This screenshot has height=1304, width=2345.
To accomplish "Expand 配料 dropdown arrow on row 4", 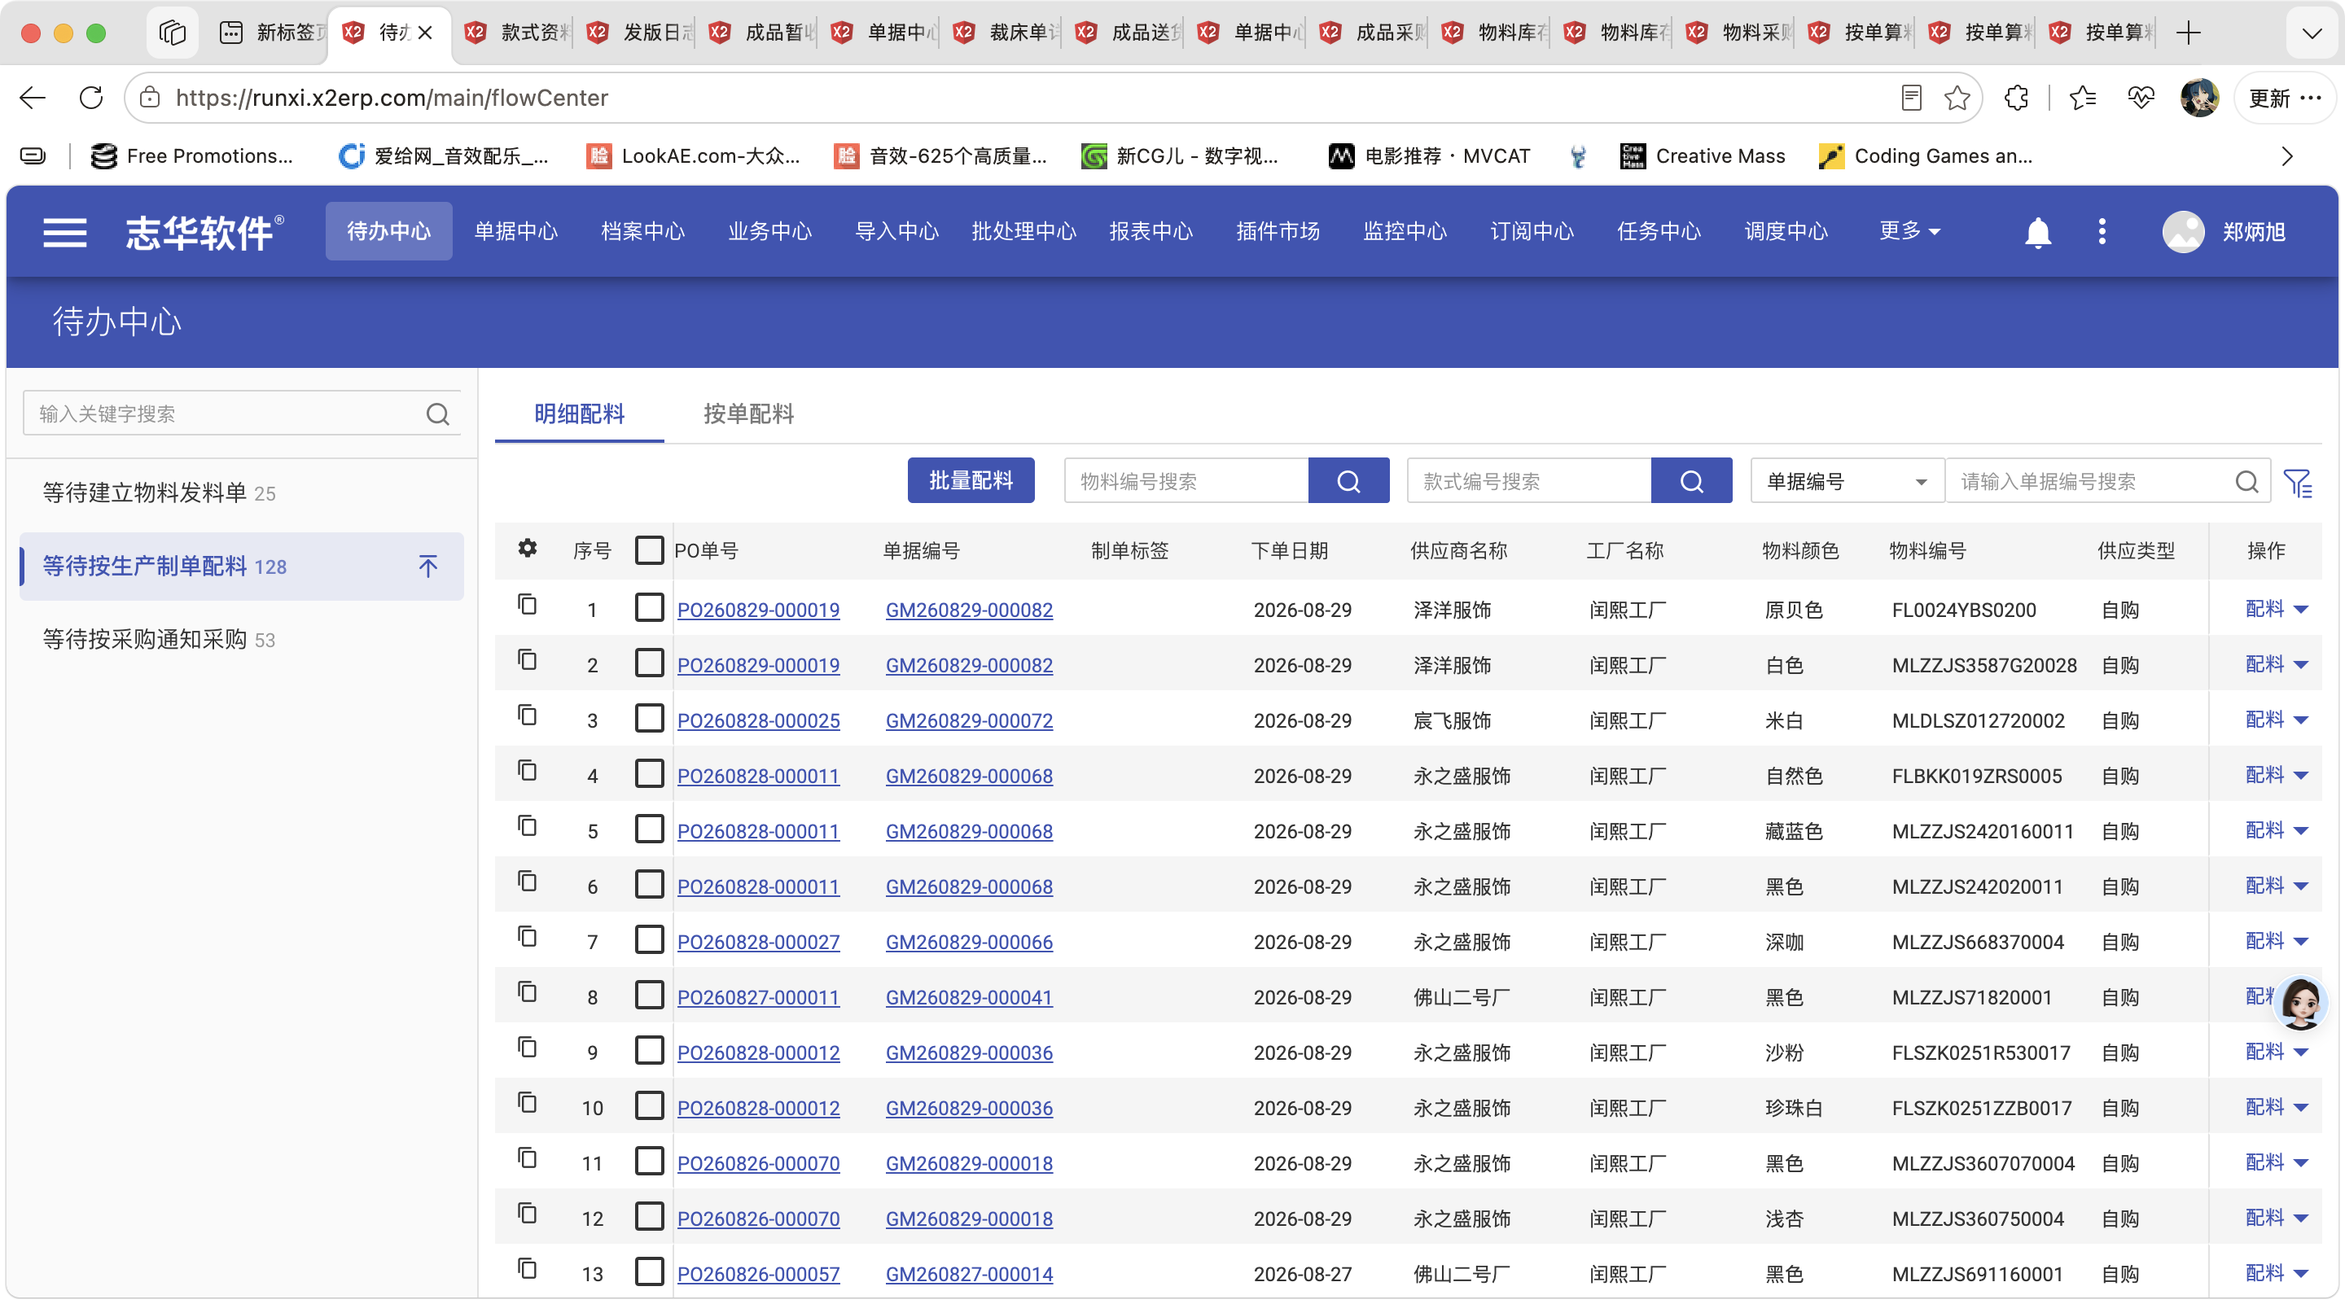I will (x=2300, y=777).
